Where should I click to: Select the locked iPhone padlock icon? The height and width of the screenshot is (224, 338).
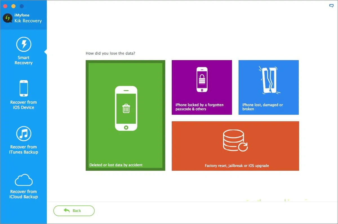(202, 80)
